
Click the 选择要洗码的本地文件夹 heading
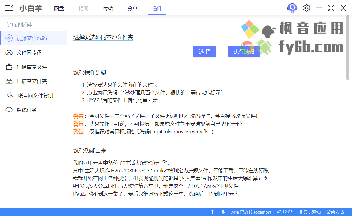click(x=103, y=37)
